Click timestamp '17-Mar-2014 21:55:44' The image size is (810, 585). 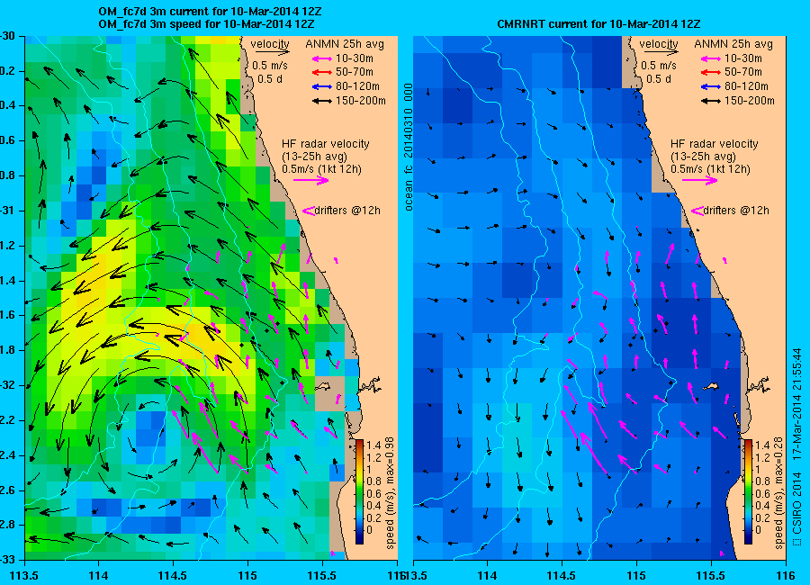click(x=797, y=405)
